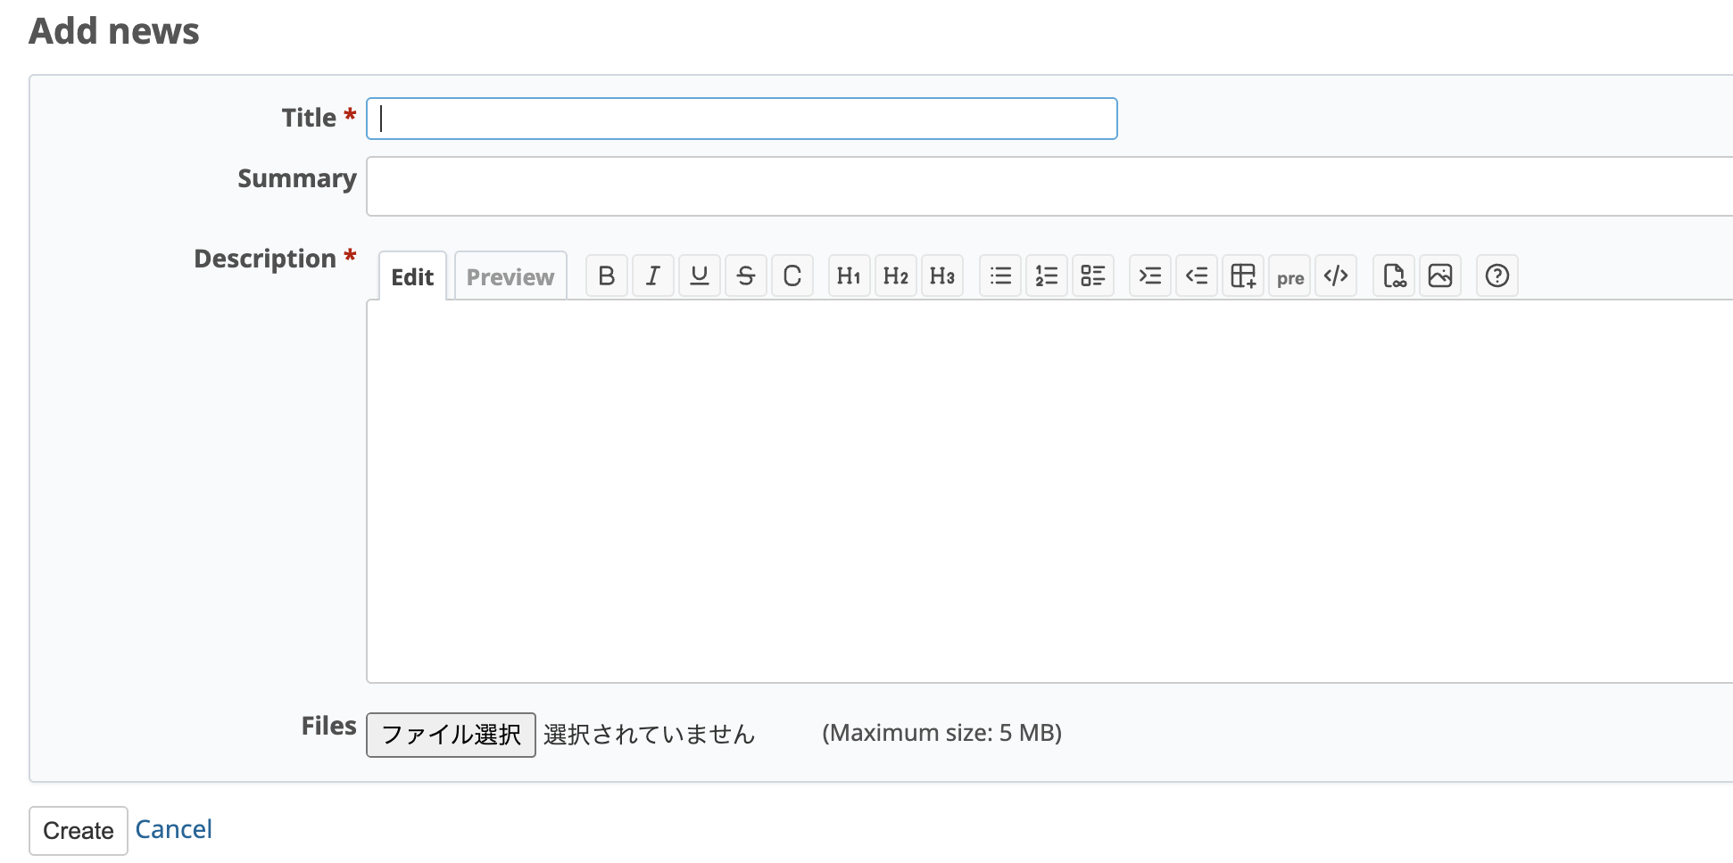Apply bold formatting
1733x863 pixels.
tap(606, 275)
